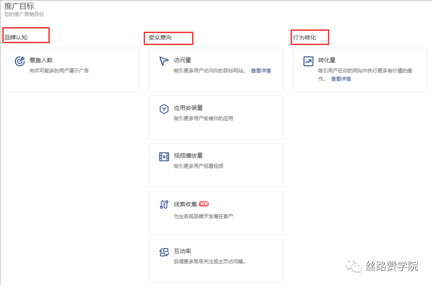Click the 视频播放量 video play icon
The image size is (432, 285).
[164, 156]
